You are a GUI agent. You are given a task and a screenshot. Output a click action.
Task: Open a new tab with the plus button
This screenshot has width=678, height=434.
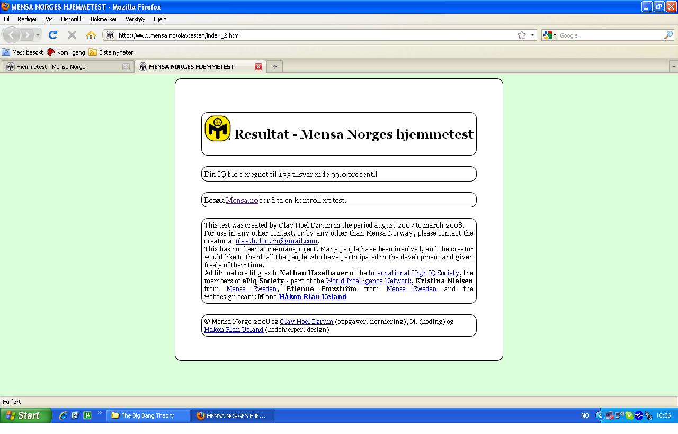(x=274, y=67)
